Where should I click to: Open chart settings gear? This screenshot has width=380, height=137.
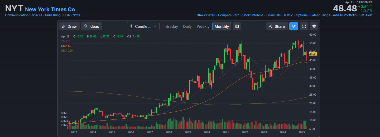314,26
